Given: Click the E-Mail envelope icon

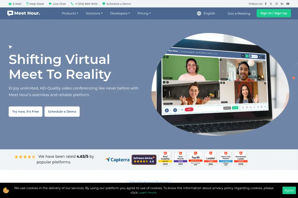Looking at the screenshot, I should [x=10, y=4].
